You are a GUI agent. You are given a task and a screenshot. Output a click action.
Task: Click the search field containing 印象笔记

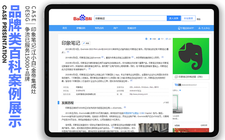pos(130,18)
